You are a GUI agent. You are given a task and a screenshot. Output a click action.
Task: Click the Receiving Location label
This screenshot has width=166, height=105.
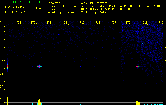coord(61,6)
